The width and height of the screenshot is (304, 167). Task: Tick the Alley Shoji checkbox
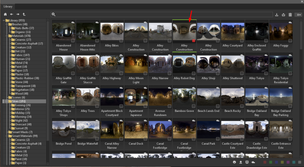218,73
